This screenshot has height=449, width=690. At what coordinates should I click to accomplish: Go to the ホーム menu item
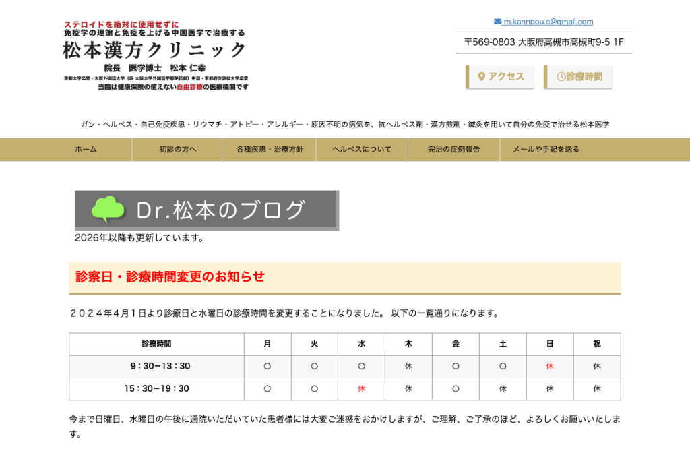86,149
